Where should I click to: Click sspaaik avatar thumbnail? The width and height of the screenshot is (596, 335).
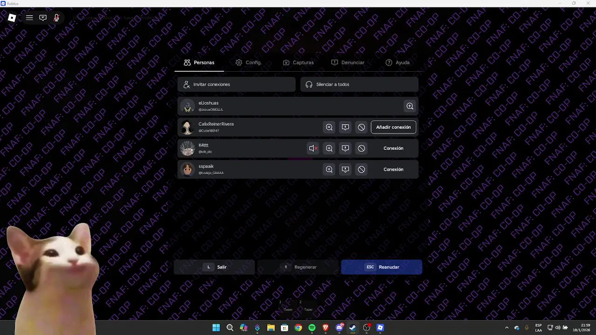(x=188, y=169)
